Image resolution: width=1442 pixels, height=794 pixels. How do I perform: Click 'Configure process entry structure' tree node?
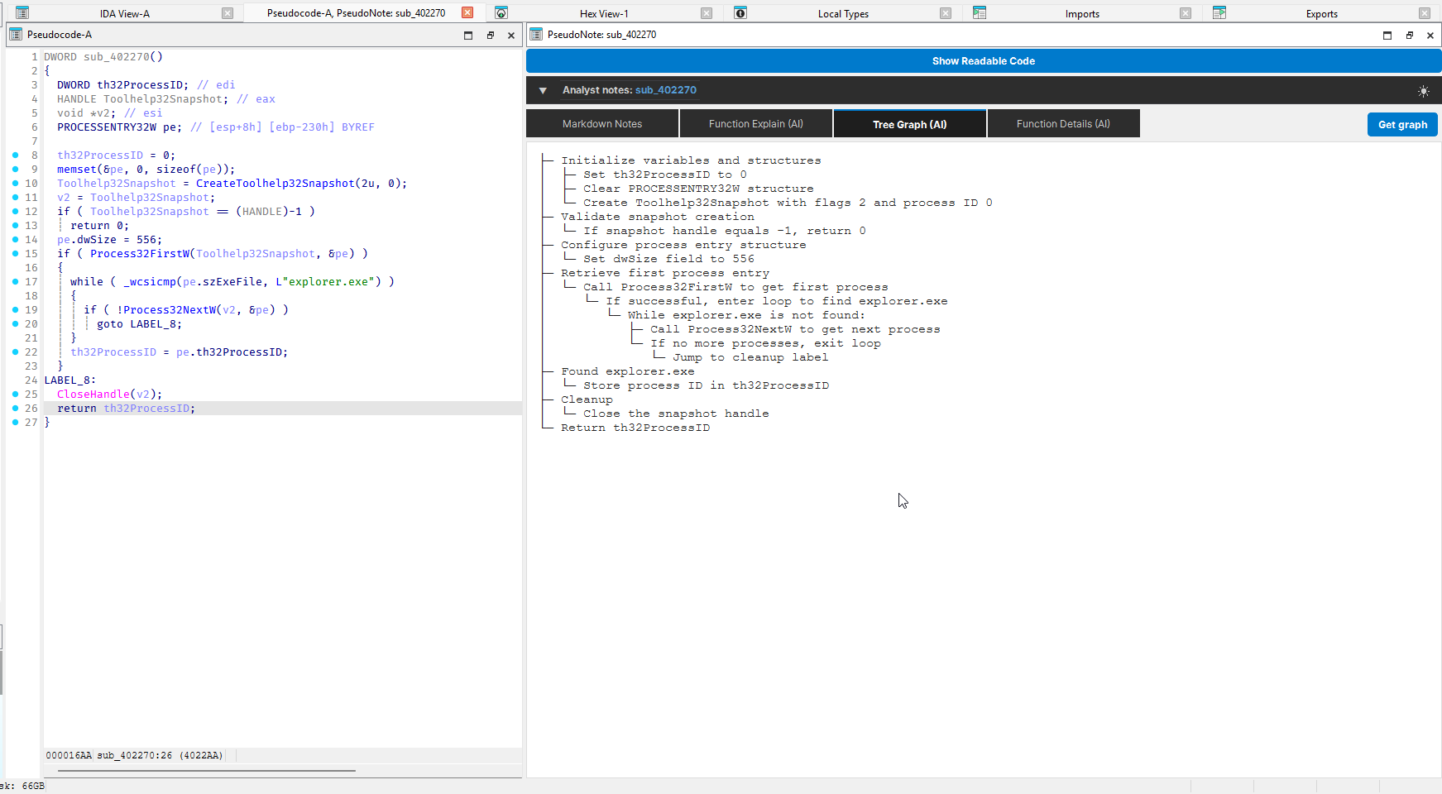tap(683, 245)
